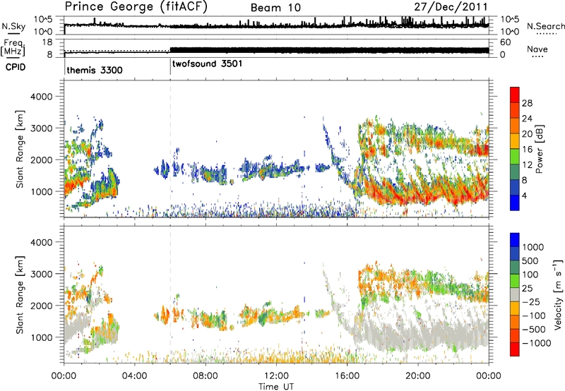Click the dashed 06:00 line in power panel

170,149
